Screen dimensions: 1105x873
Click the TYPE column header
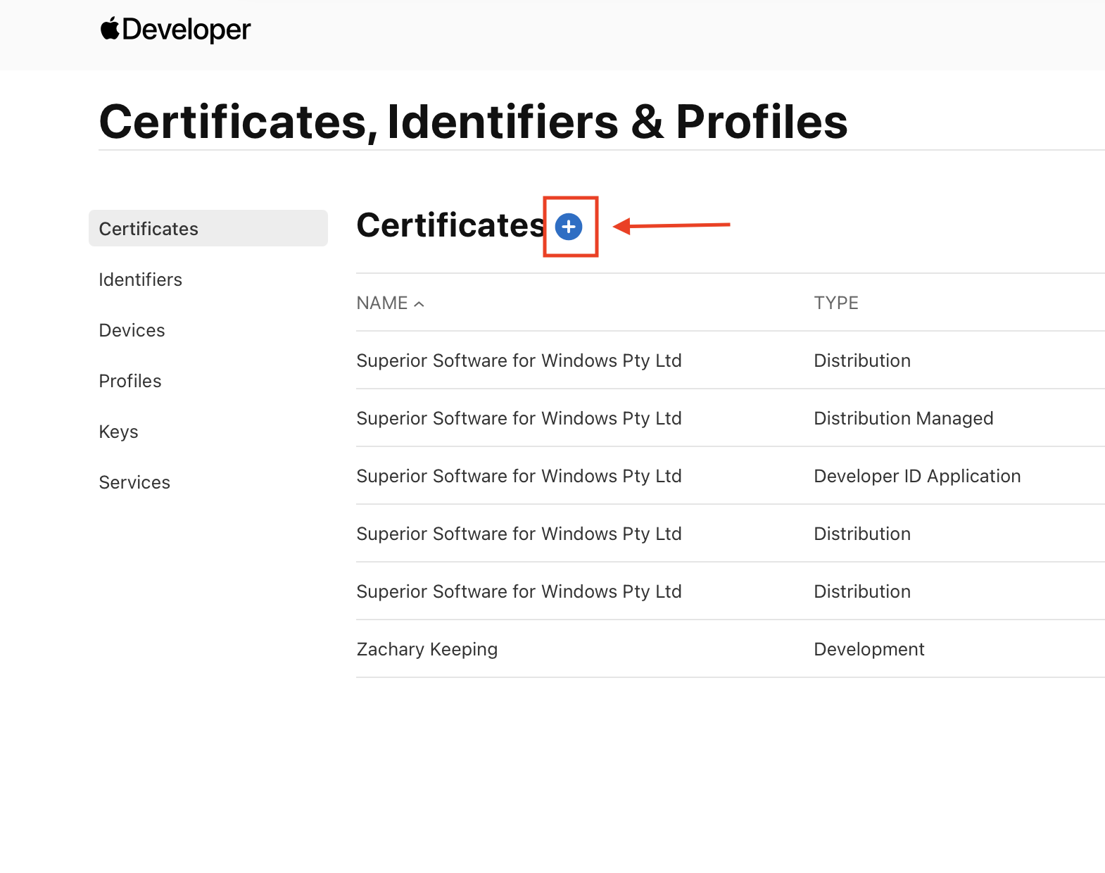pos(835,303)
